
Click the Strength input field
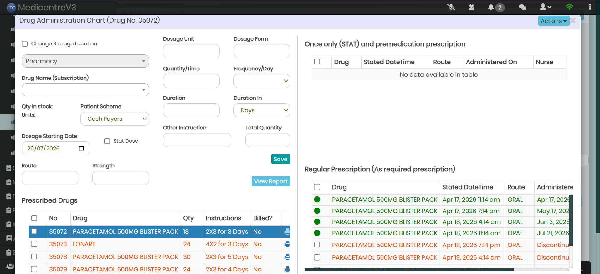121,178
